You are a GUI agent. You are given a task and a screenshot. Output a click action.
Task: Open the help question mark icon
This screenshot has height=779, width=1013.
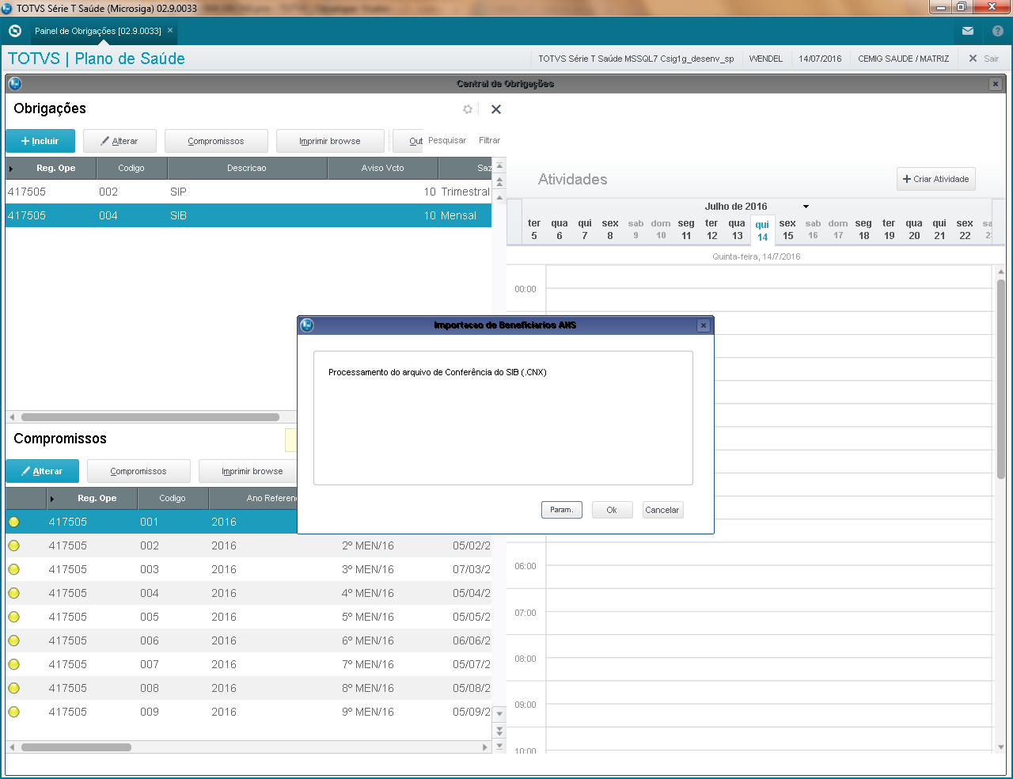998,31
